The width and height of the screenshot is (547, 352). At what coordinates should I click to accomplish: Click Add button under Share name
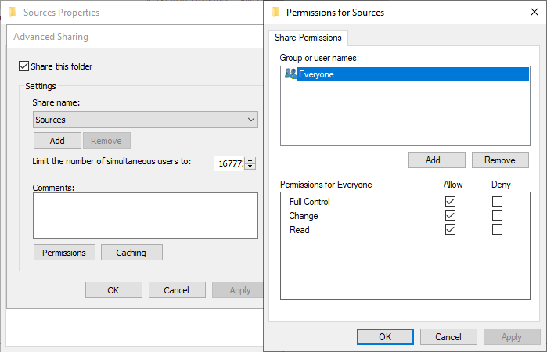pos(57,141)
